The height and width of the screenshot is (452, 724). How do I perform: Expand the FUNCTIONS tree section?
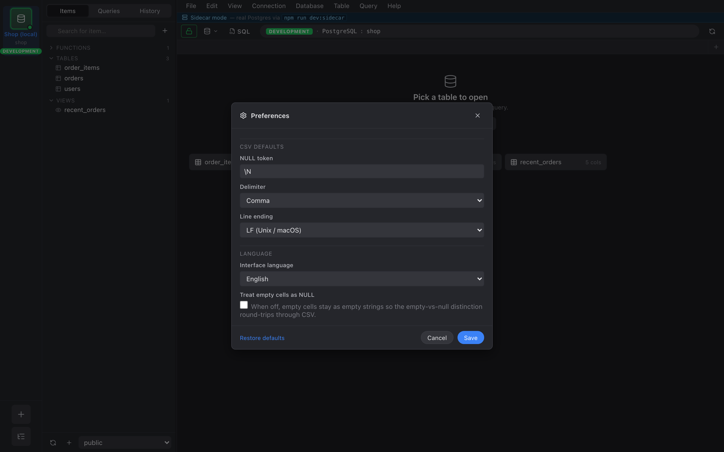point(51,48)
